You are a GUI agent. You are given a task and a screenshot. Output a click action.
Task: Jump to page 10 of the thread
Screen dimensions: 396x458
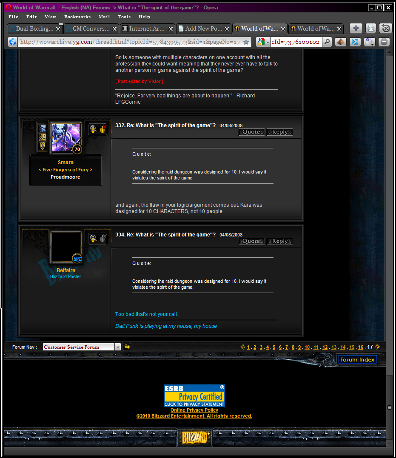(307, 347)
